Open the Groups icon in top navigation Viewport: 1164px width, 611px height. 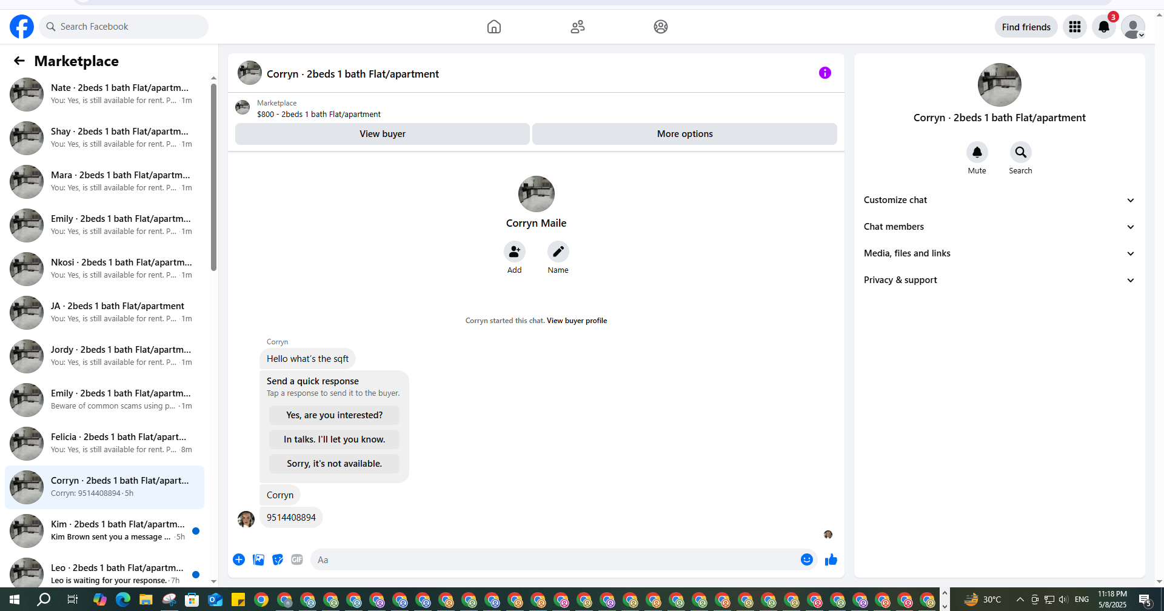[x=661, y=27]
